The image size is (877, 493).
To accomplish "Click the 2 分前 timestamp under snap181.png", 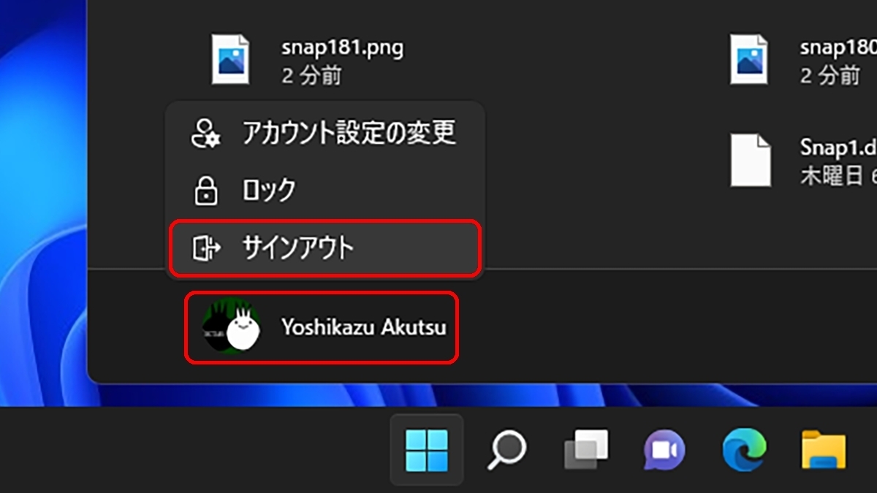I will click(x=311, y=75).
